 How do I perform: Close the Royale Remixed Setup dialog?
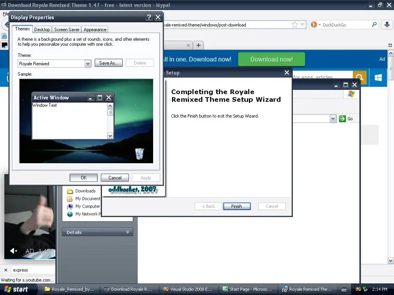(x=287, y=73)
